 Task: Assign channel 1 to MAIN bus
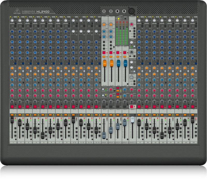pyautogui.click(x=15, y=136)
